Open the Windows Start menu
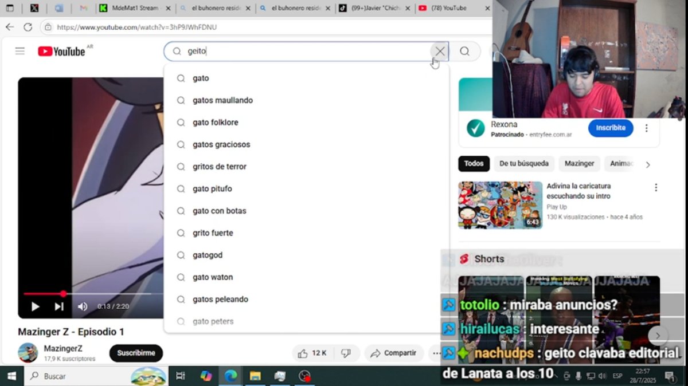Screen dimensions: 688x386 [x=11, y=376]
